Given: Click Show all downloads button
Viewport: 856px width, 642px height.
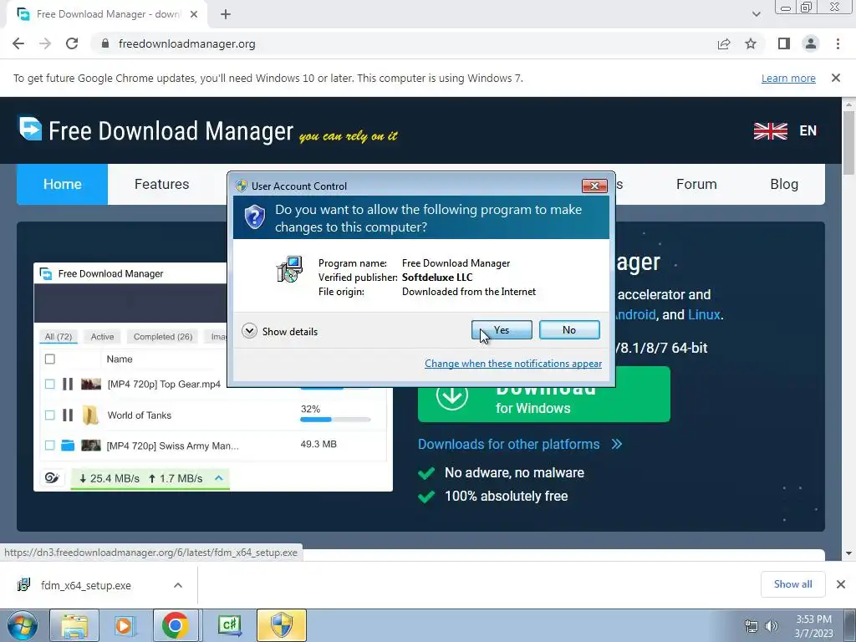Looking at the screenshot, I should click(792, 584).
